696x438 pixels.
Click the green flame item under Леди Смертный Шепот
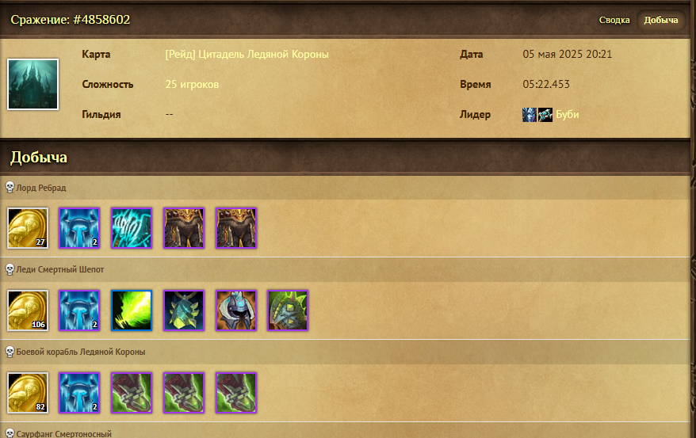(x=132, y=310)
